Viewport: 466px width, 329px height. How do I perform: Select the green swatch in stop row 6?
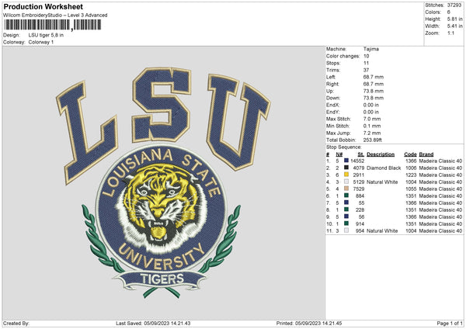346,196
